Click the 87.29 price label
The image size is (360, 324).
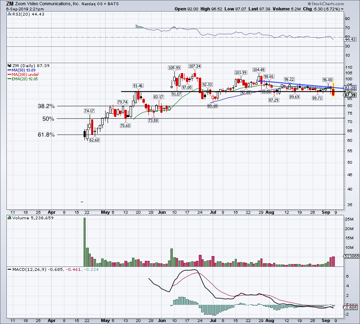coord(274,100)
